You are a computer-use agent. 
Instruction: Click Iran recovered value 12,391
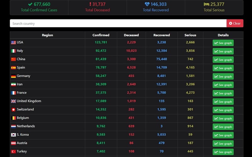162,84
